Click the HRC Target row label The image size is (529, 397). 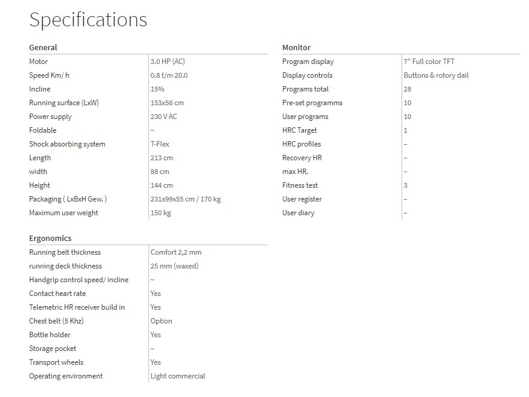pos(299,130)
